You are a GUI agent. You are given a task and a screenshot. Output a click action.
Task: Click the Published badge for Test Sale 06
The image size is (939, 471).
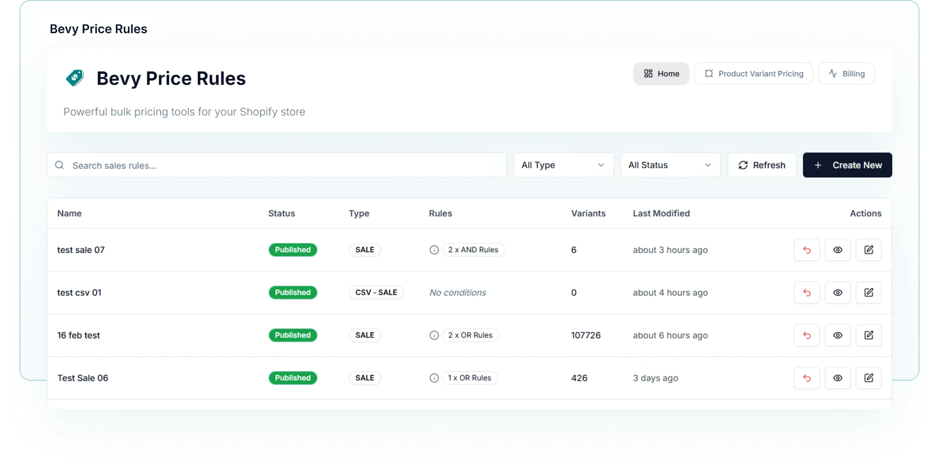[293, 378]
